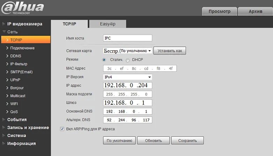
Task: Open the IP Фильтр page
Action: click(x=19, y=64)
